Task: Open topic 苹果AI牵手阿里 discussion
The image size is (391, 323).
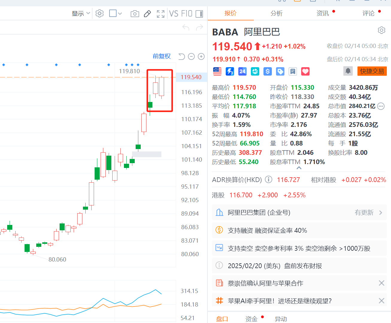Action: (280, 301)
